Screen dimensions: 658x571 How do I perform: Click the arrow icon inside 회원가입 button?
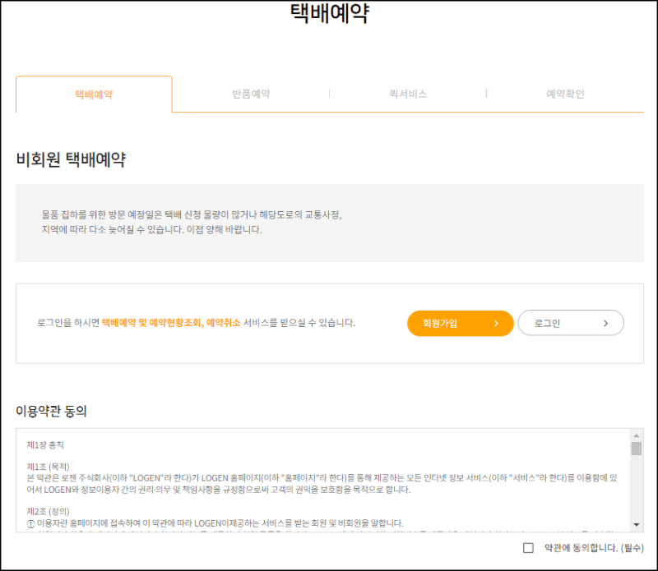click(497, 323)
